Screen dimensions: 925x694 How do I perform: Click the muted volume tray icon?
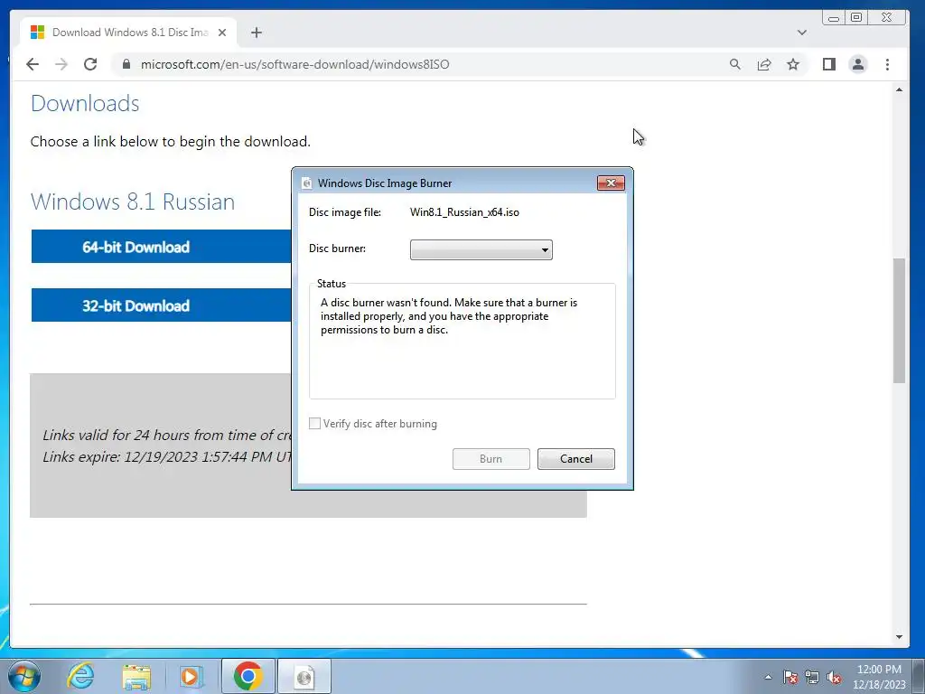[x=834, y=677]
